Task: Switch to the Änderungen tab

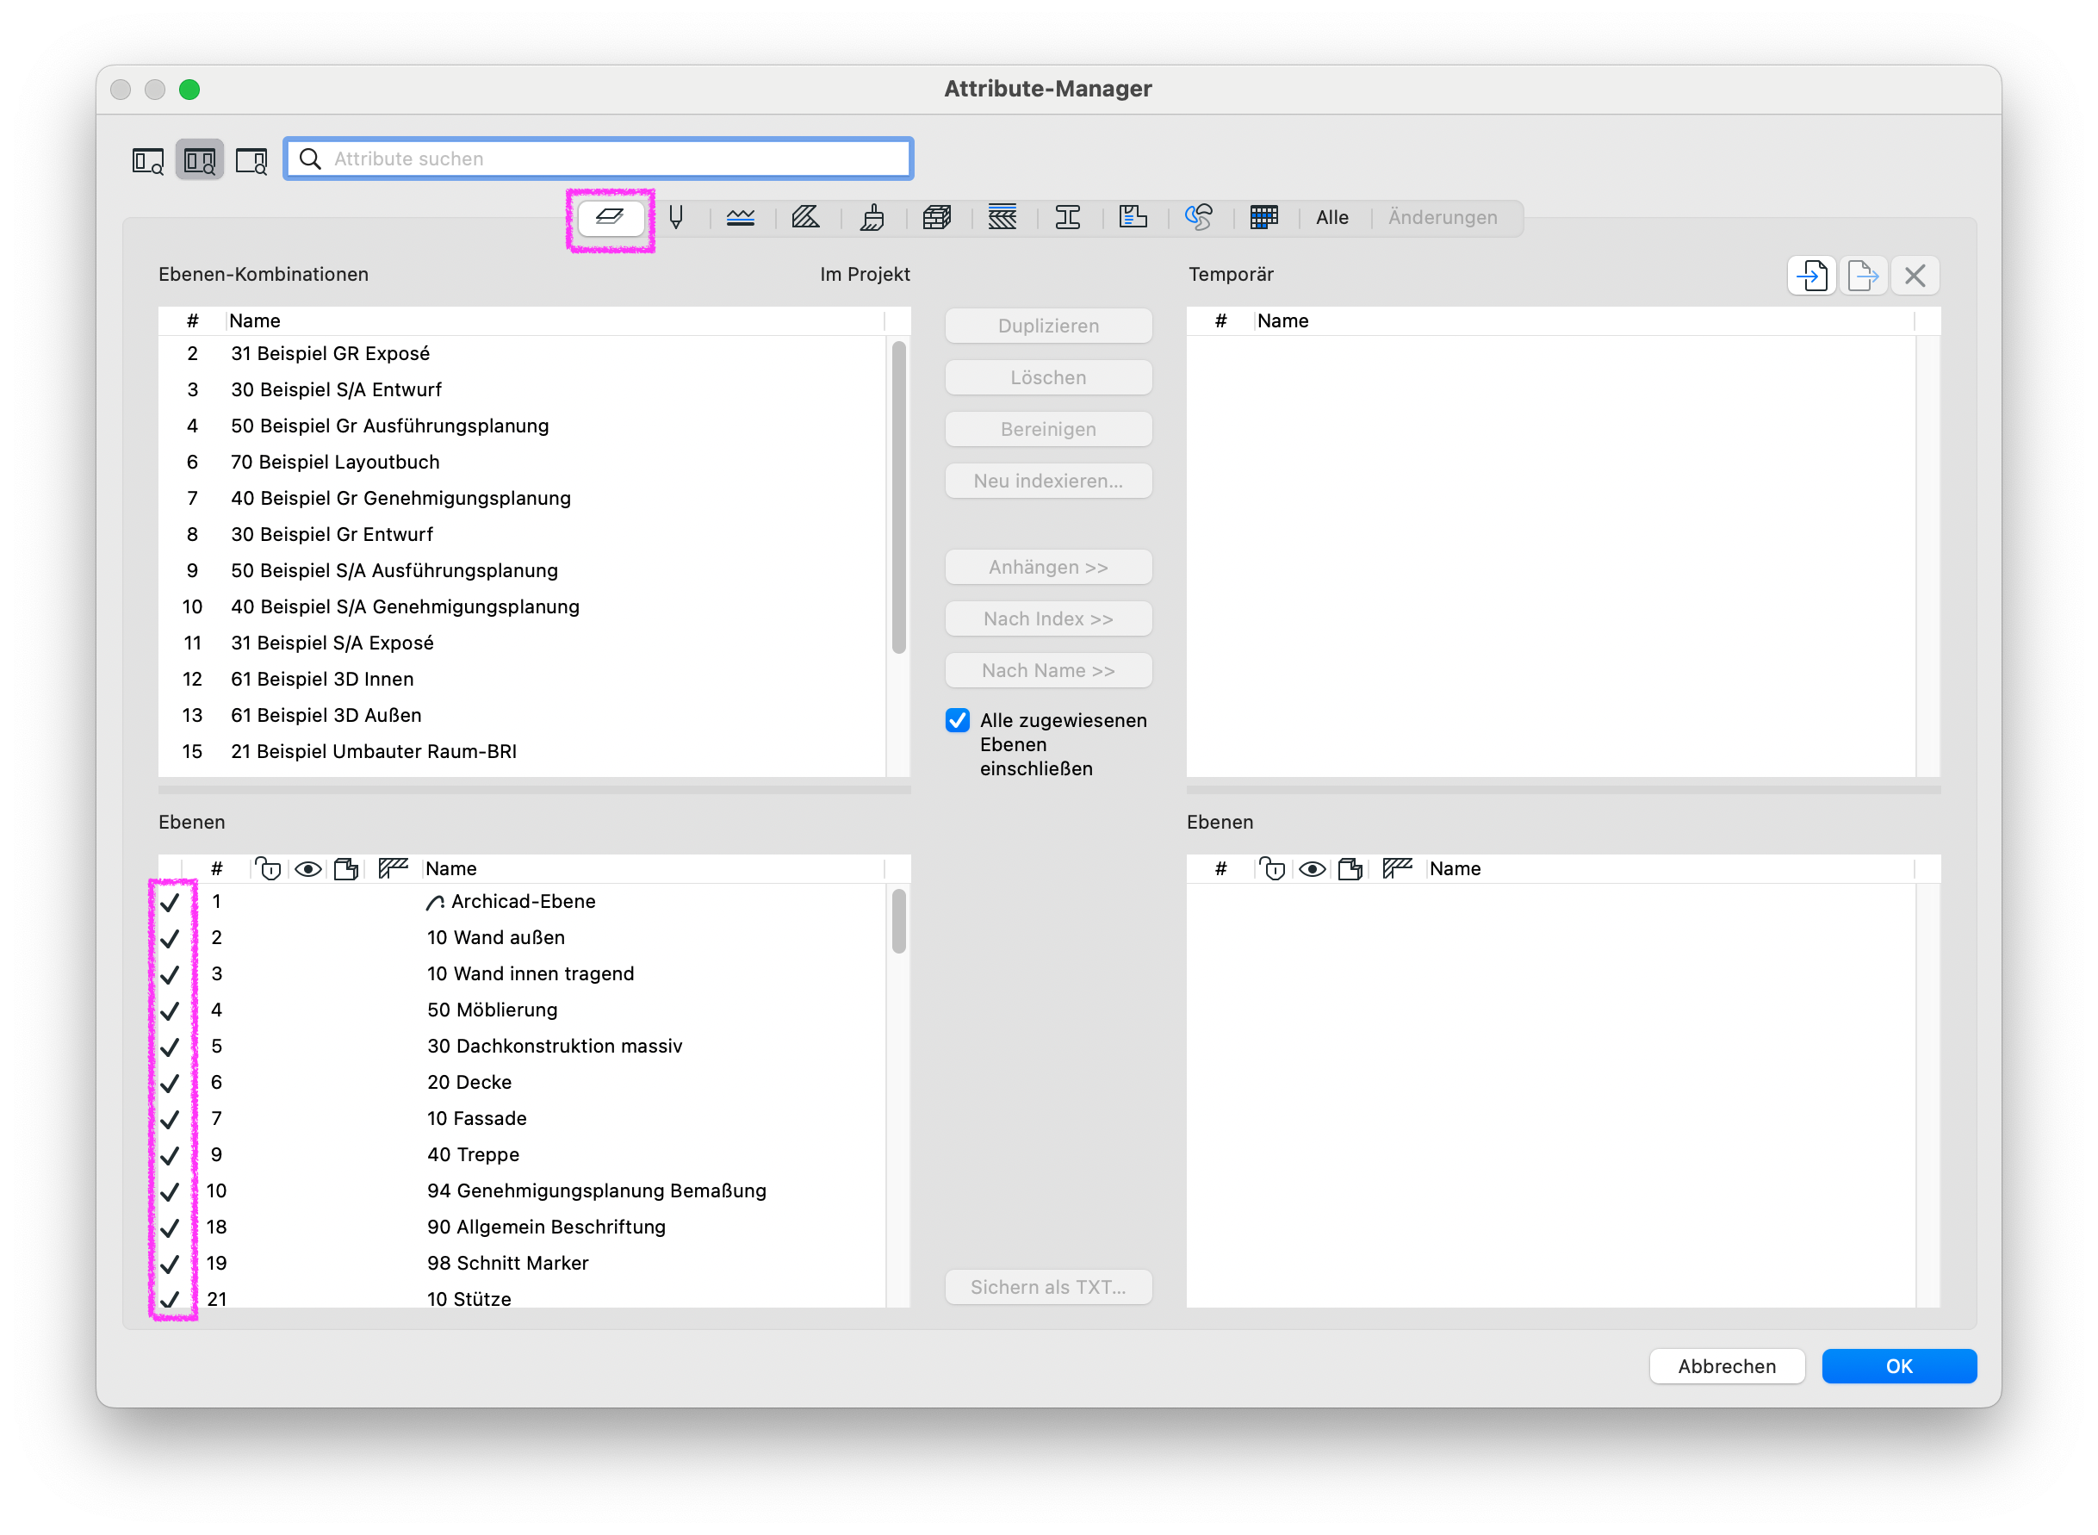Action: [x=1443, y=217]
